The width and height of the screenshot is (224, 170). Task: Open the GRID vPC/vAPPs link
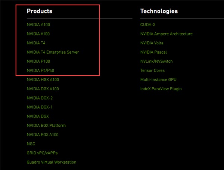42,153
